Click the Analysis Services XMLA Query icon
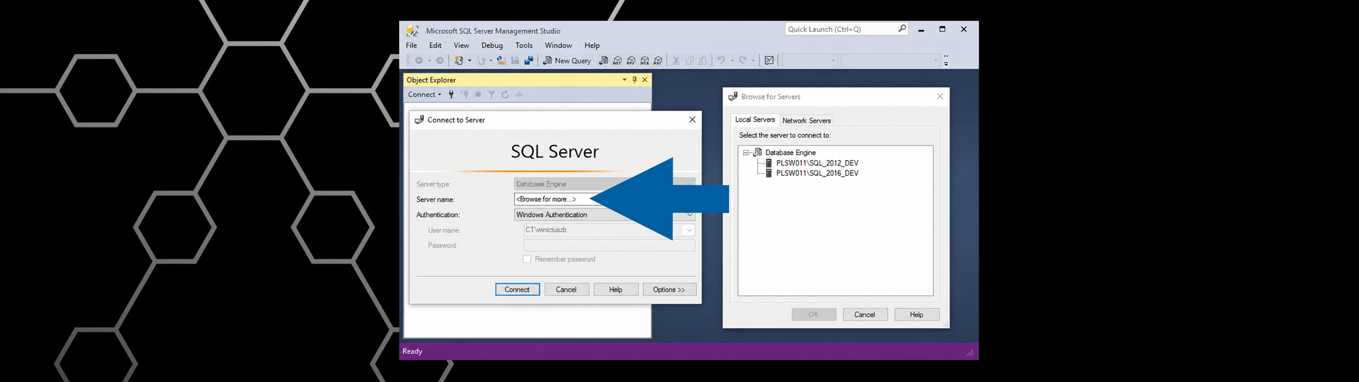This screenshot has width=1359, height=382. [644, 61]
